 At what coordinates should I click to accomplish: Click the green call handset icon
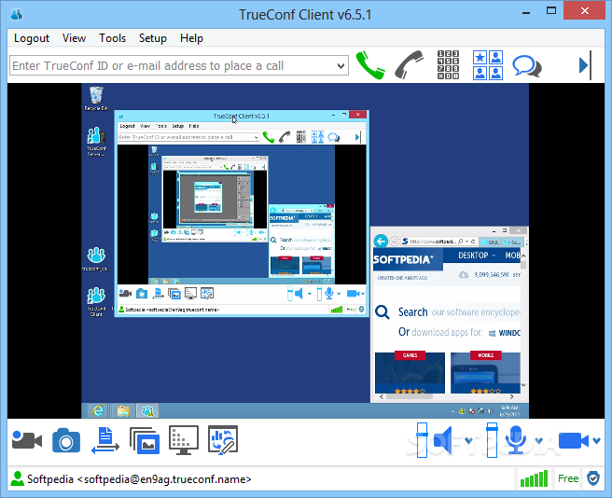point(370,65)
